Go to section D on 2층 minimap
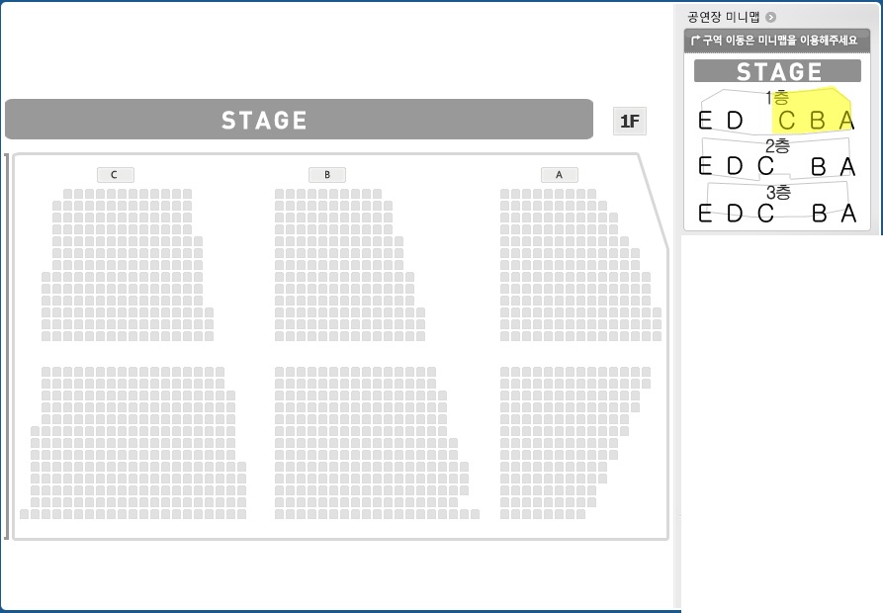The width and height of the screenshot is (883, 613). pyautogui.click(x=735, y=166)
